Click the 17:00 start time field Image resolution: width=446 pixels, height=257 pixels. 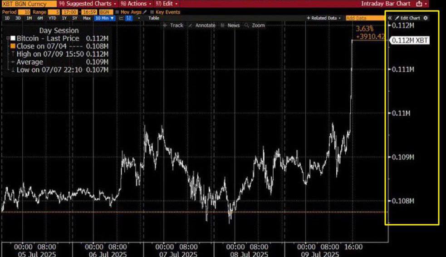pyautogui.click(x=70, y=12)
